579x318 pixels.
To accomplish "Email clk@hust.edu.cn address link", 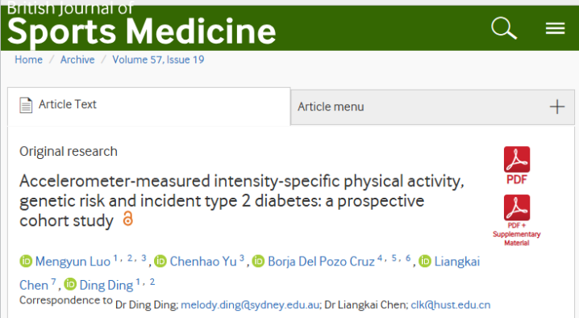I will click(451, 305).
